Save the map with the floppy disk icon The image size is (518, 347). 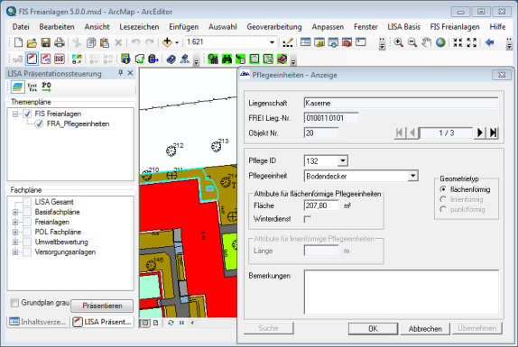point(46,42)
